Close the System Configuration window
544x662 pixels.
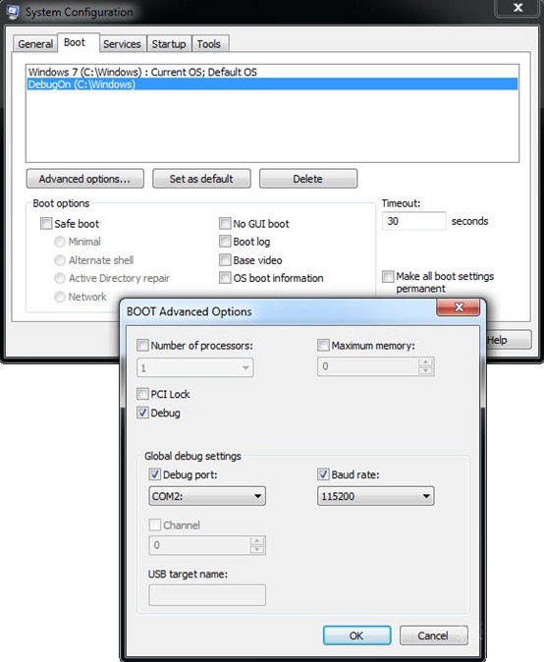coord(517,8)
